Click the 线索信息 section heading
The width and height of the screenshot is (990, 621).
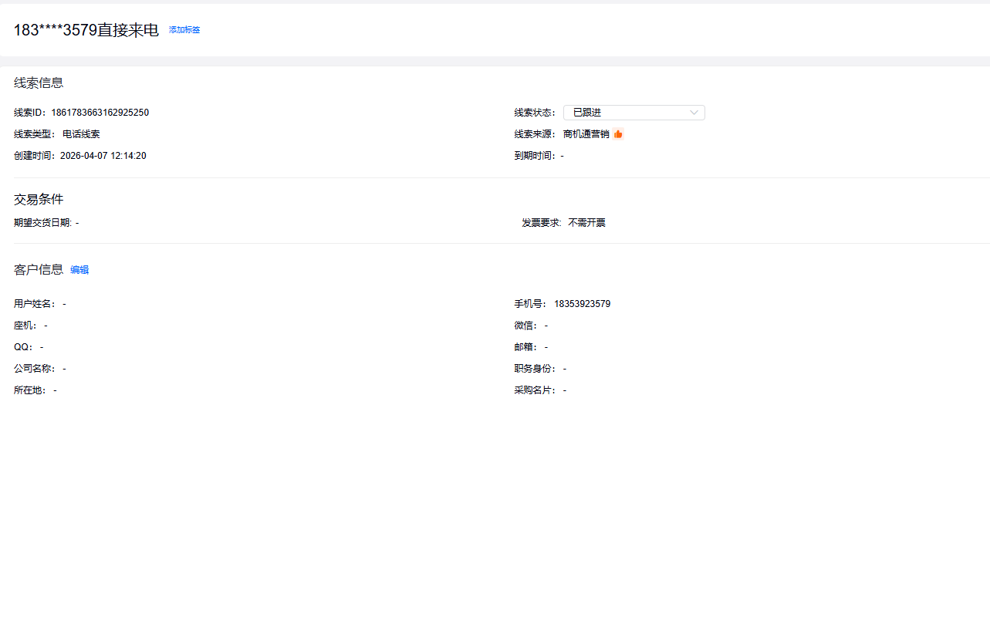39,83
